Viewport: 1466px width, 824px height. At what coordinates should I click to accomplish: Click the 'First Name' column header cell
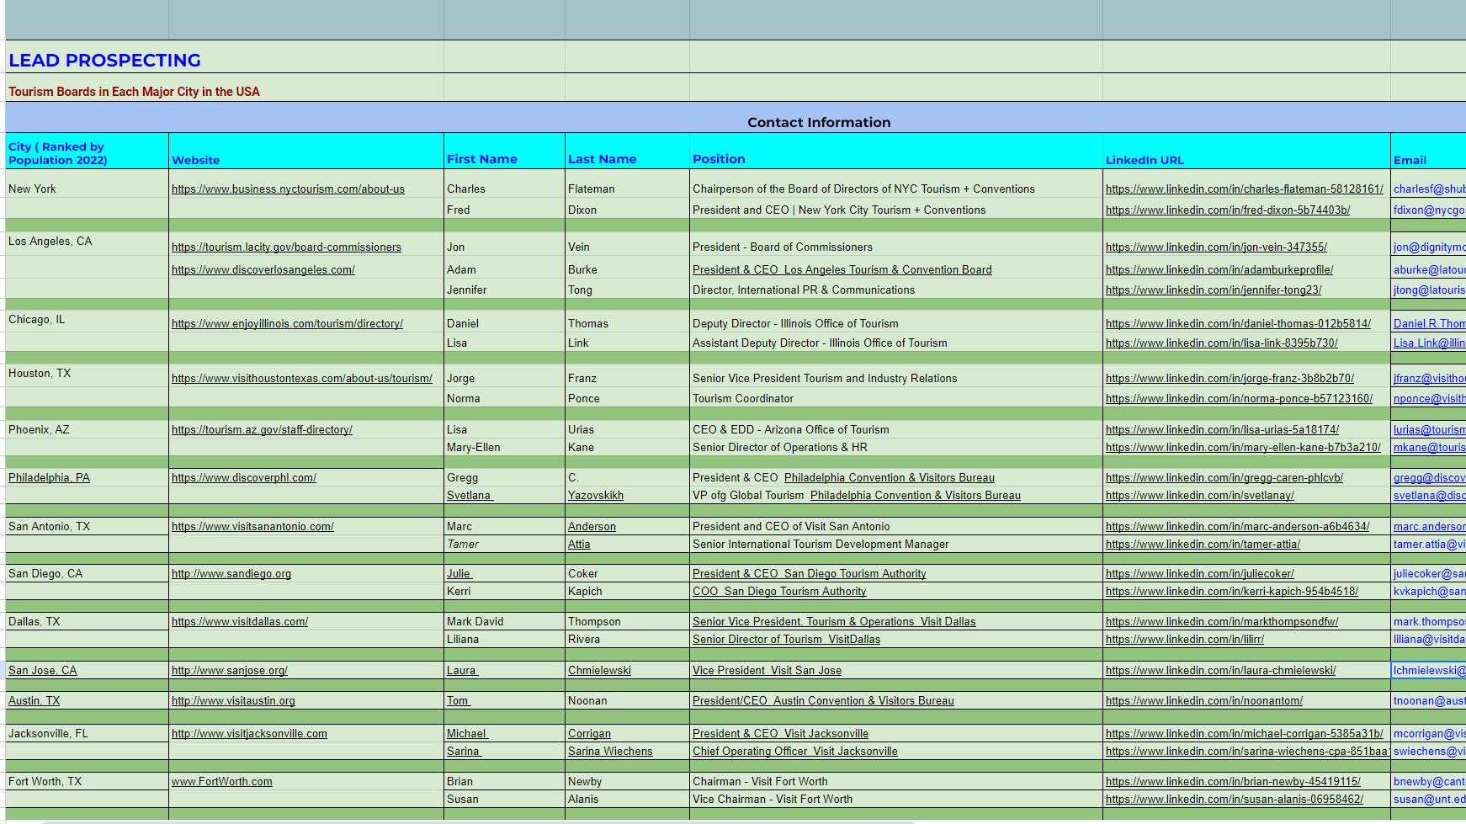pos(504,152)
